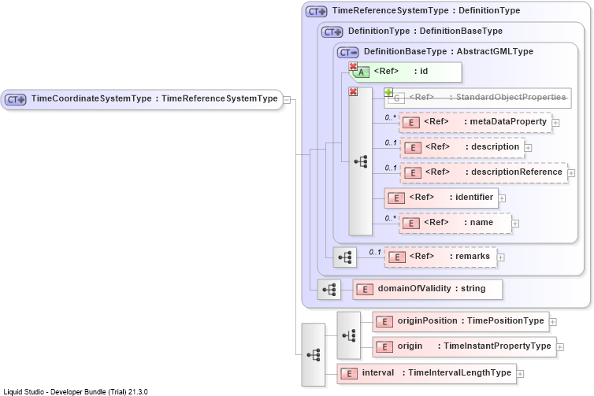Click the E icon of identifier
This screenshot has width=594, height=396.
(396, 198)
